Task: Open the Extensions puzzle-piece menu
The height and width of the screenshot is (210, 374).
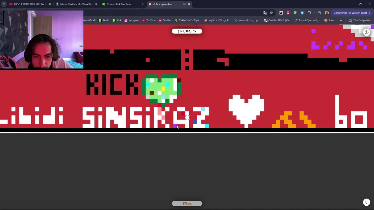Action: click(309, 13)
